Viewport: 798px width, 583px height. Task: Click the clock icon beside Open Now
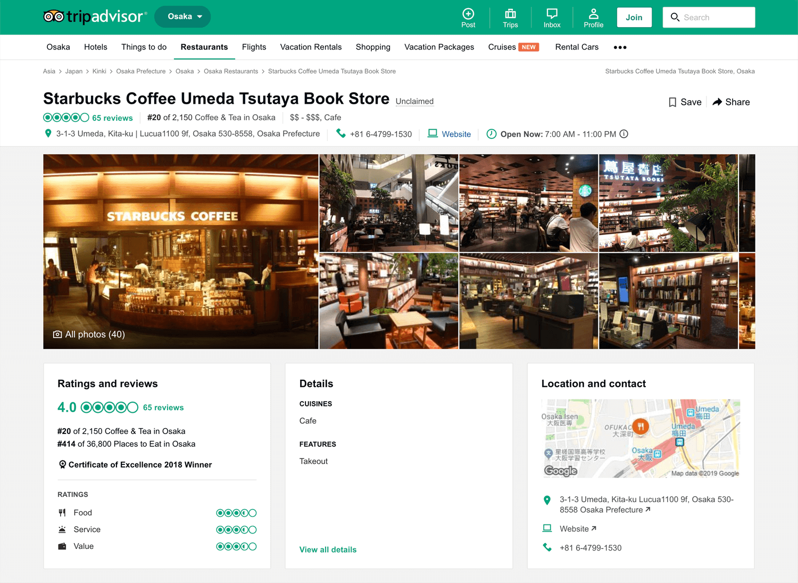(492, 134)
